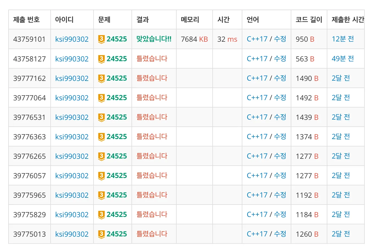This screenshot has height=249, width=373.
Task: Click tier badge icon in row 39777162
Action: (x=102, y=78)
